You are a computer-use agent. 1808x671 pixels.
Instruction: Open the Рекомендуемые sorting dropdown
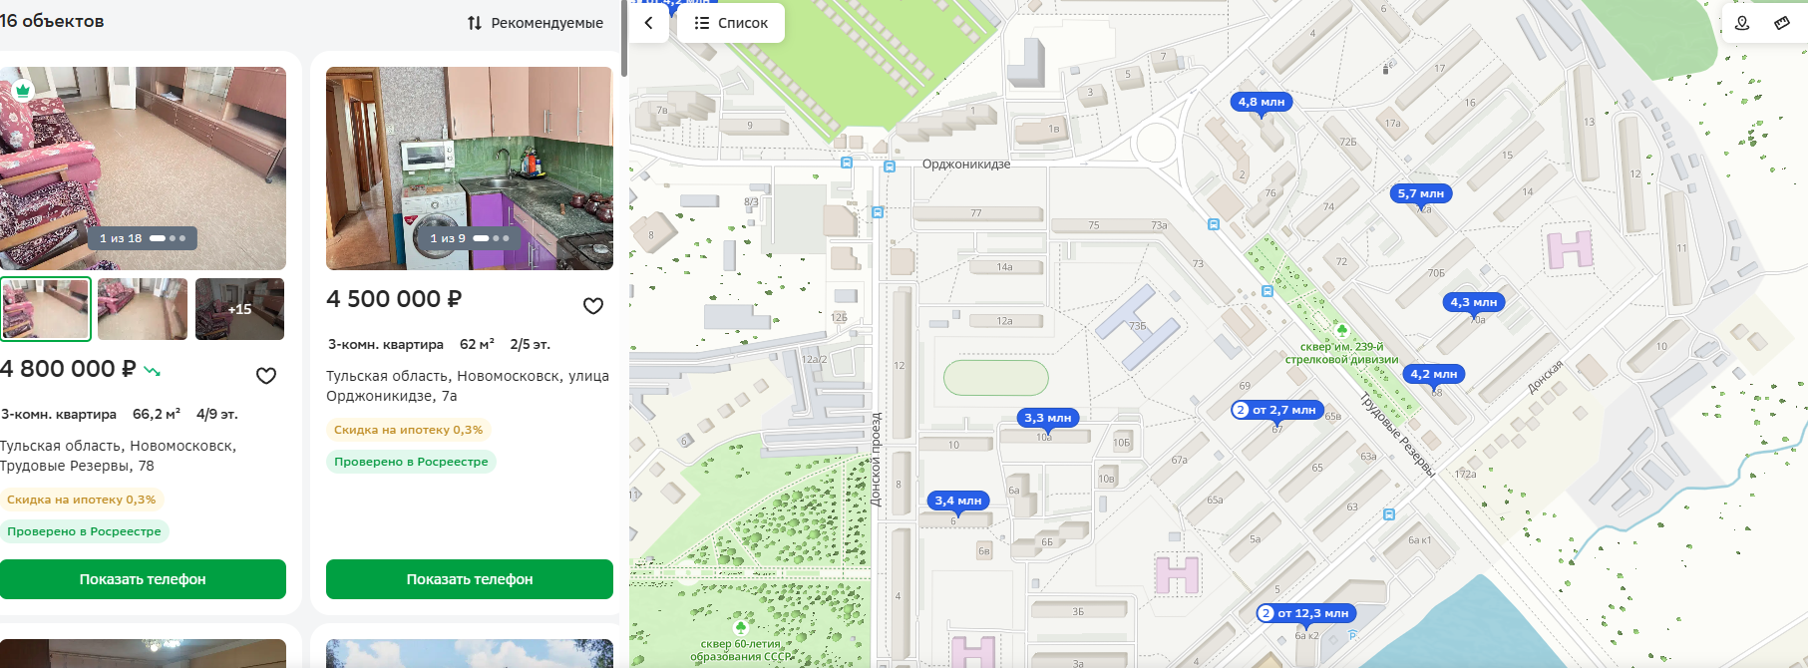point(536,23)
